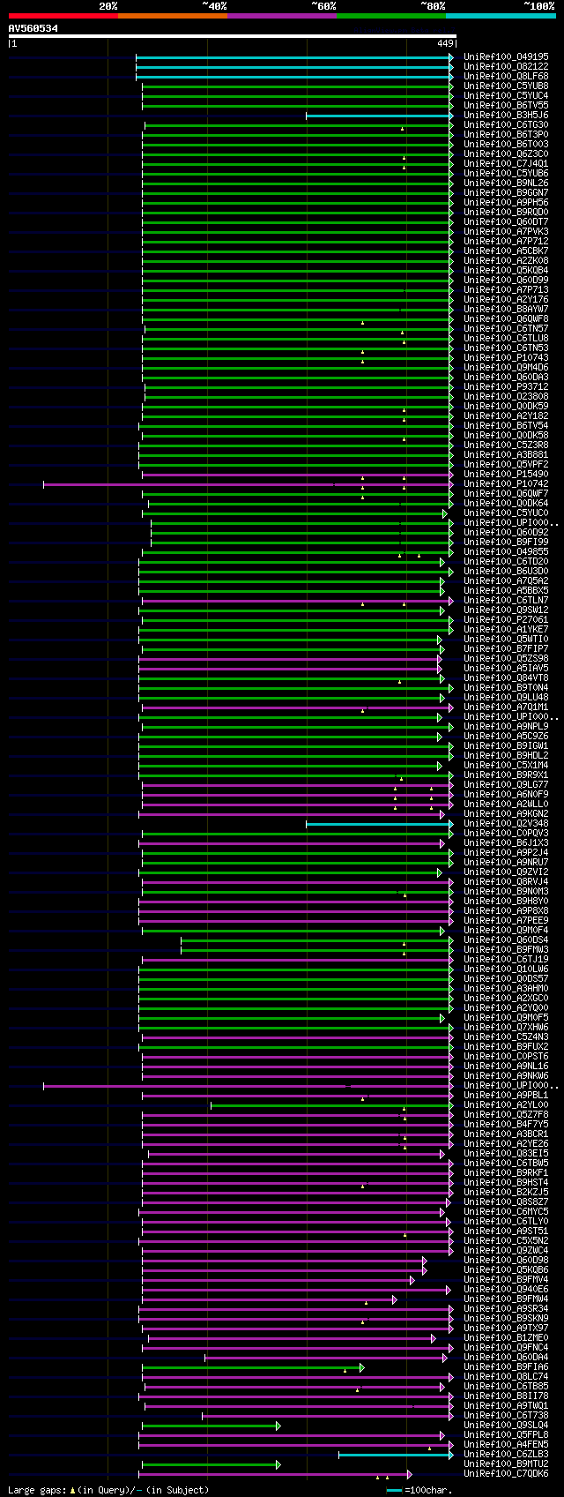This screenshot has height=1497, width=564.
Task: Select the UniRef100_B9NL26 label
Action: pos(506,183)
